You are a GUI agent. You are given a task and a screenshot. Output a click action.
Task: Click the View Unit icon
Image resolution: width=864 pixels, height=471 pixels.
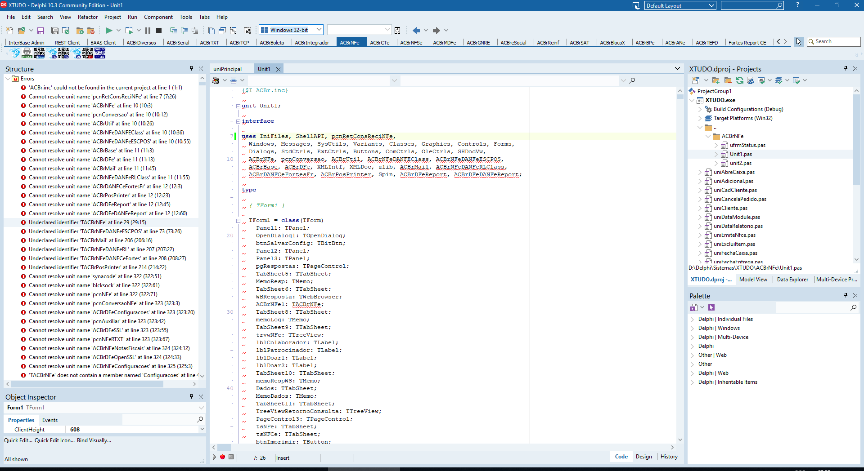[211, 31]
